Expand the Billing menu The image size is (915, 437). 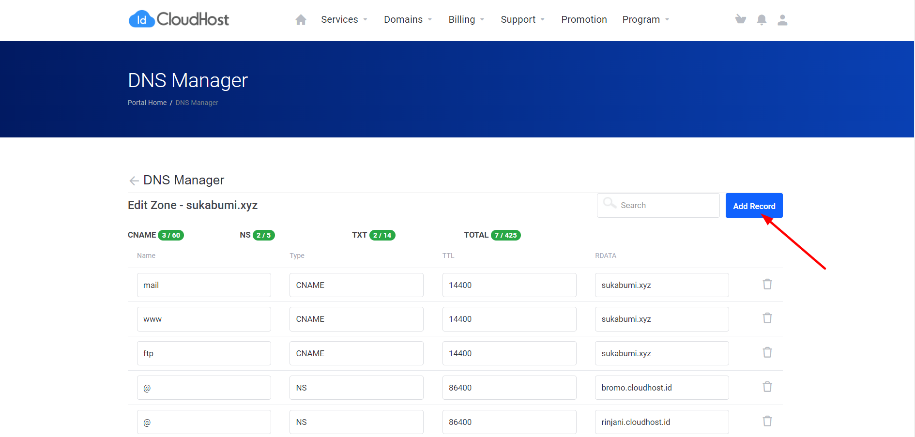(466, 19)
